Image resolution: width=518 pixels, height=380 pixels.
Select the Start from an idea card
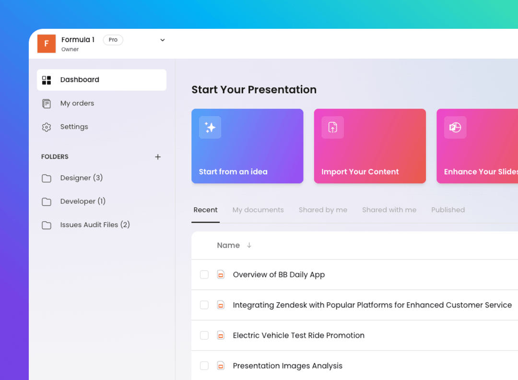pyautogui.click(x=247, y=146)
